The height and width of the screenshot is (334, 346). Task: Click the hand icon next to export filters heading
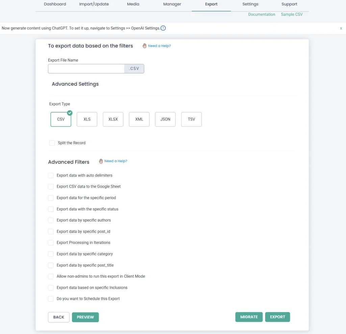point(145,46)
